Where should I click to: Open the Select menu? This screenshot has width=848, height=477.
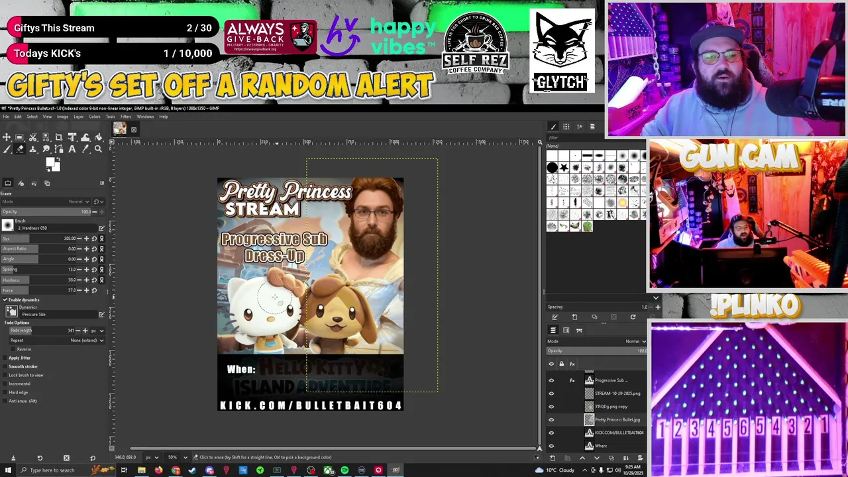click(32, 117)
